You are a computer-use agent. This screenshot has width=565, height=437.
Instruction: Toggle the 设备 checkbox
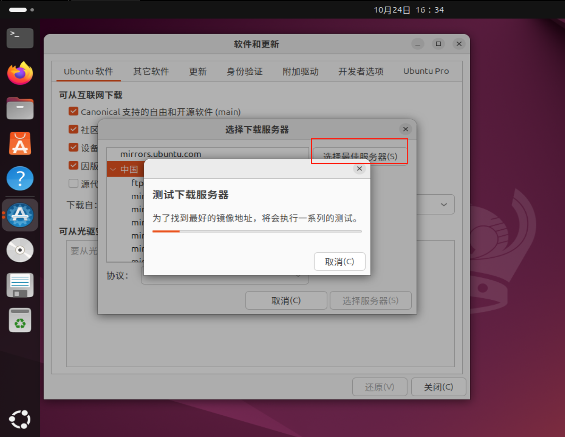pyautogui.click(x=73, y=147)
